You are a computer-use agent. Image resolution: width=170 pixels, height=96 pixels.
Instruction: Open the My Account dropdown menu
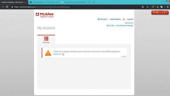[103, 19]
